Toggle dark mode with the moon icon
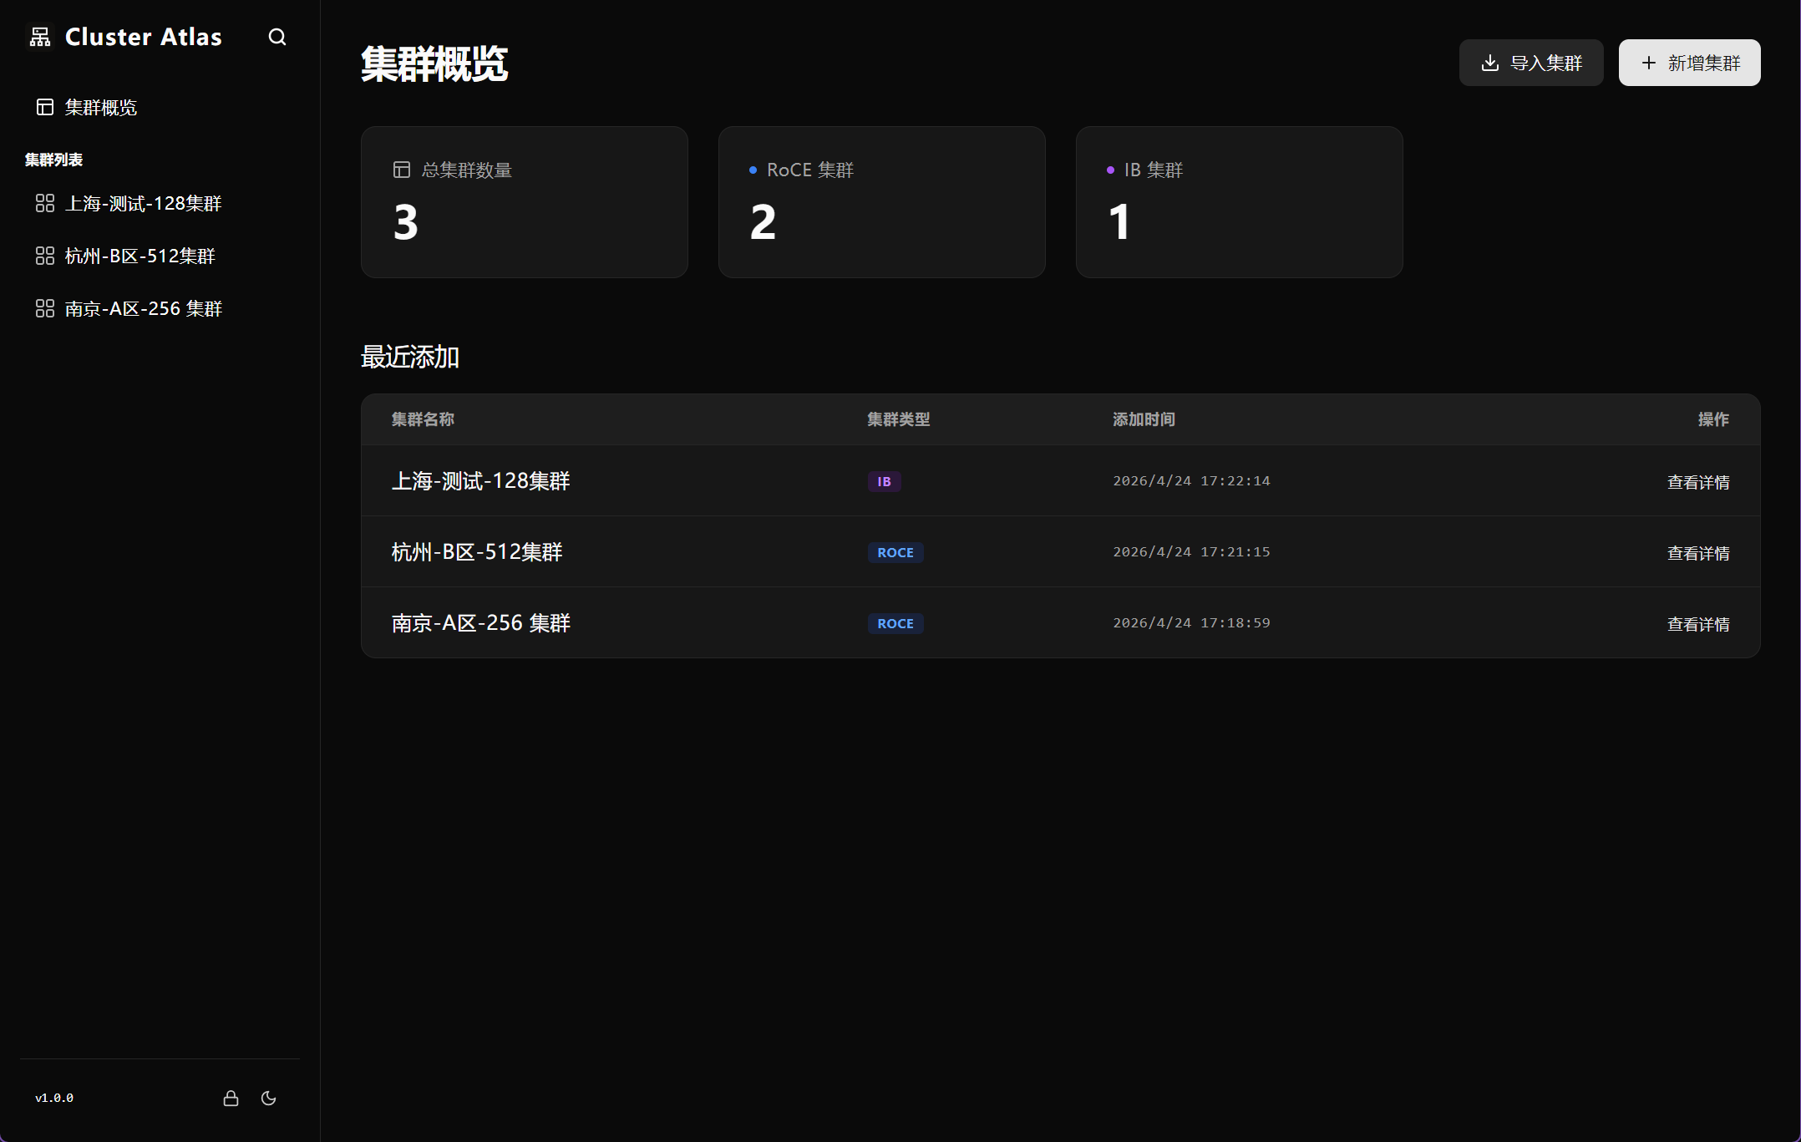 coord(268,1098)
